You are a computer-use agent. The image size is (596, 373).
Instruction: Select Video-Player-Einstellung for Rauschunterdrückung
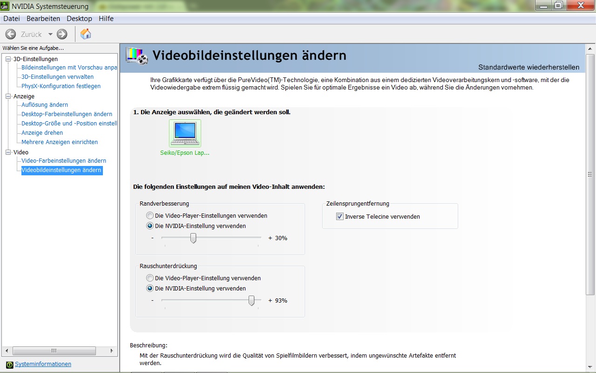click(149, 278)
